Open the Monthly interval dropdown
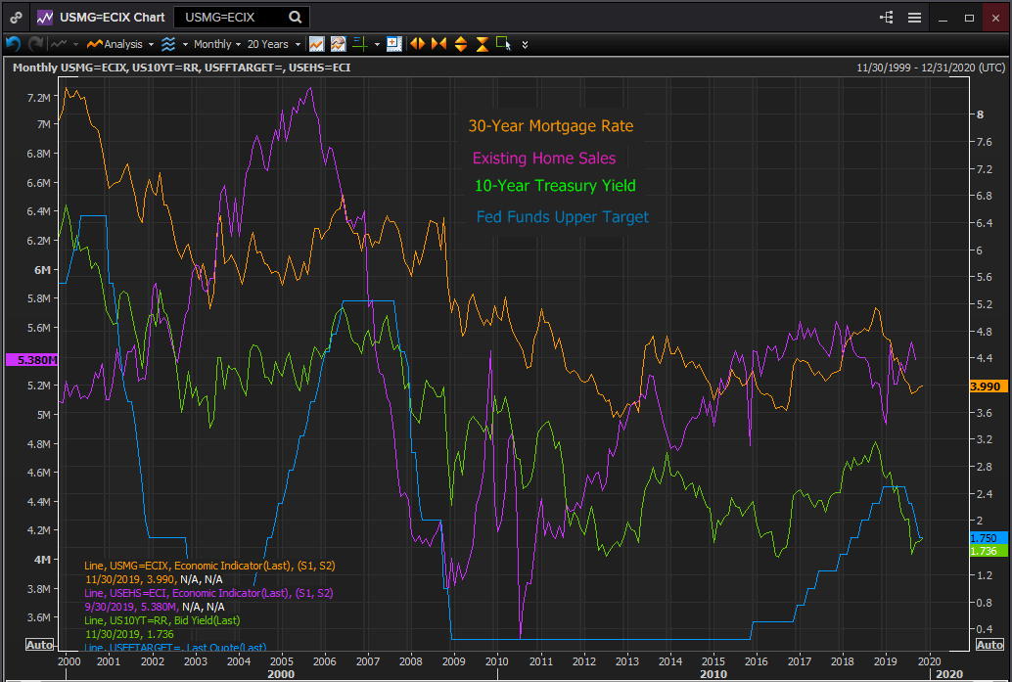 click(217, 44)
